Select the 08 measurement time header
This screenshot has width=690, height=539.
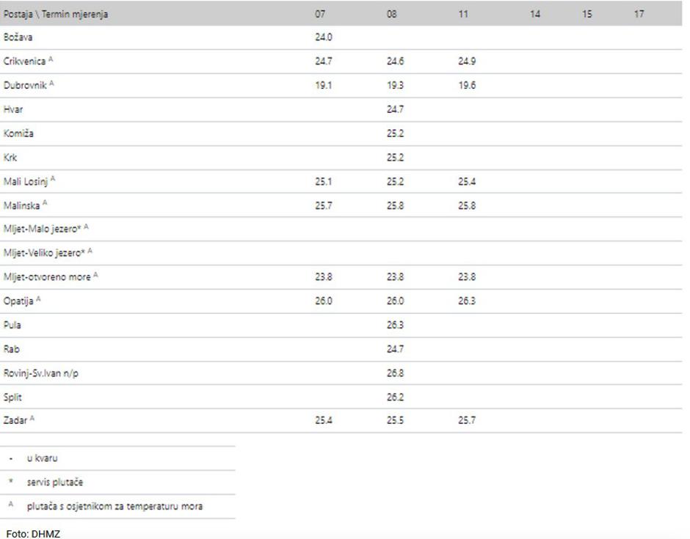(392, 14)
